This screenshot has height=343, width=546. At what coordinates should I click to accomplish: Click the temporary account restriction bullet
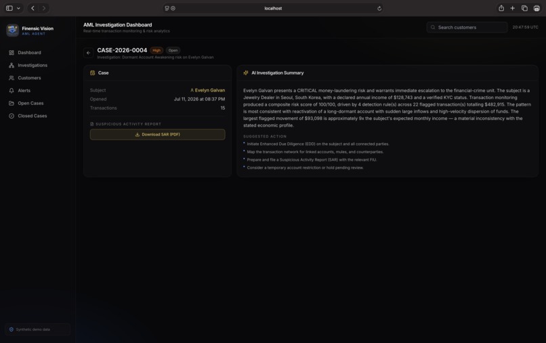(305, 167)
